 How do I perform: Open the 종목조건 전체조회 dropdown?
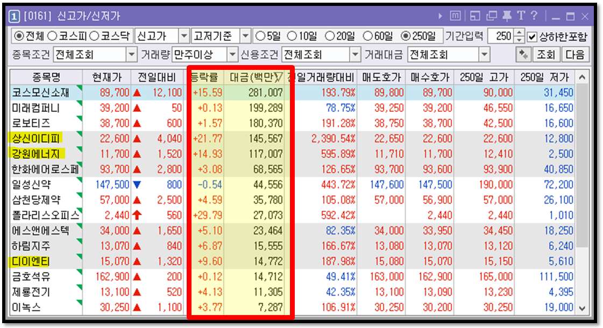[x=132, y=55]
